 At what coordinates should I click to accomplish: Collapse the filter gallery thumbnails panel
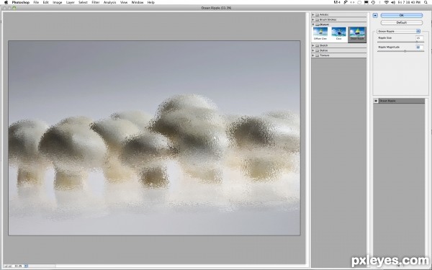(x=375, y=15)
